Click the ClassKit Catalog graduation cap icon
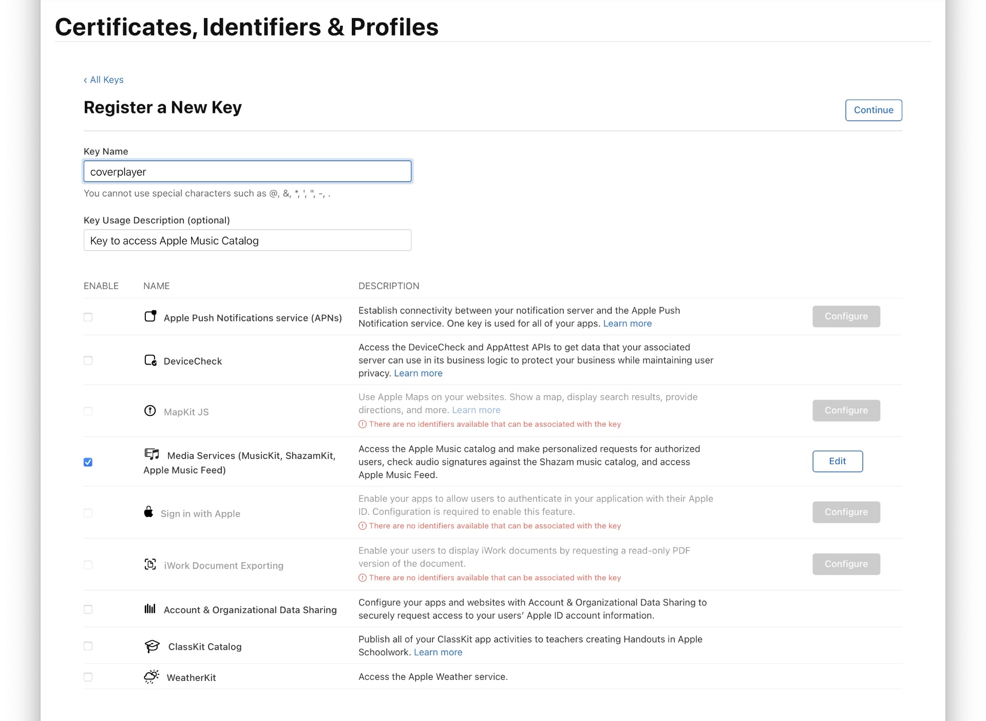Screen dimensions: 986x721 (152, 646)
